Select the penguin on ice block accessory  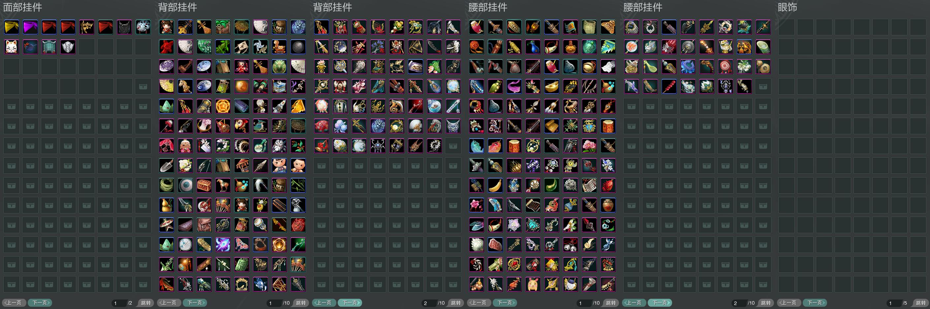point(279,87)
